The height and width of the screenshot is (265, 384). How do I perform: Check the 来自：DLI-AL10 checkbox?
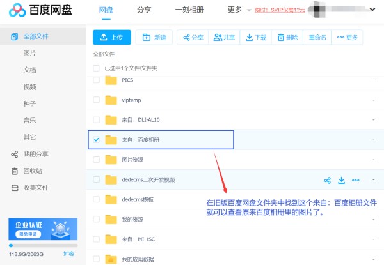[x=96, y=119]
